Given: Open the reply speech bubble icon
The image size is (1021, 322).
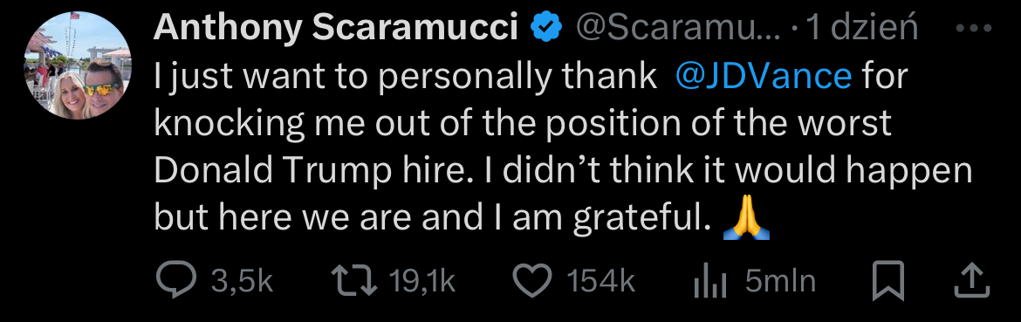Looking at the screenshot, I should point(176,282).
